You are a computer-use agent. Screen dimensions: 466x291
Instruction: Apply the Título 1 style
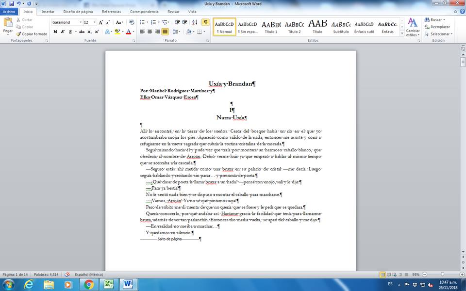click(271, 27)
